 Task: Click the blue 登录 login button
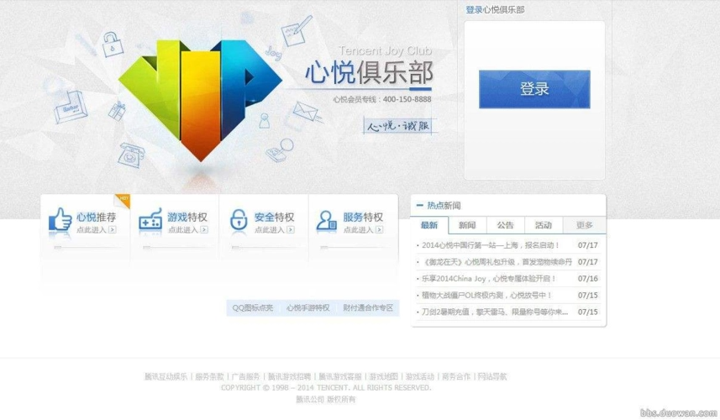coord(534,89)
